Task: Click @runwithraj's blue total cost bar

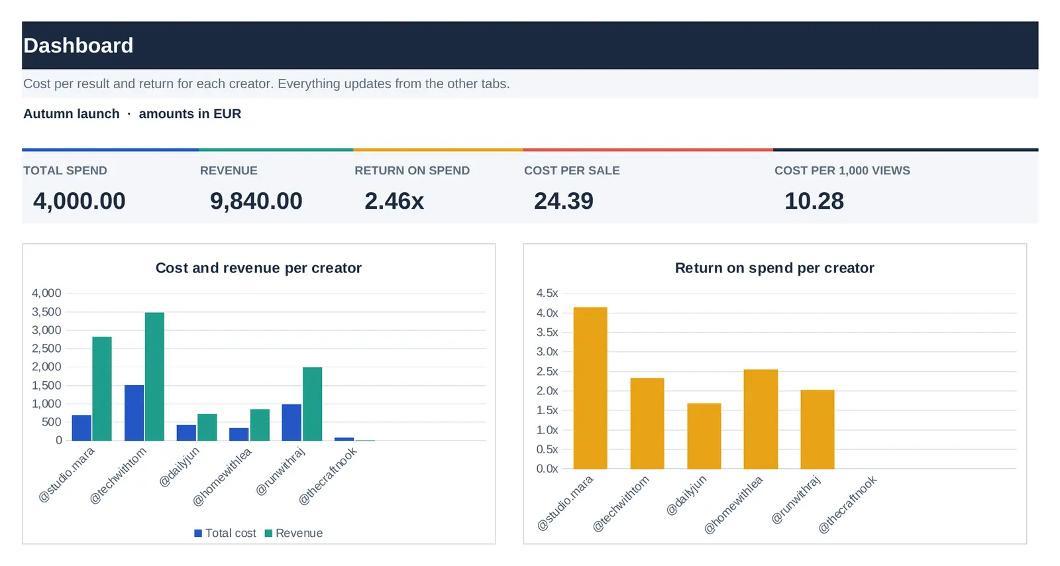Action: point(291,423)
